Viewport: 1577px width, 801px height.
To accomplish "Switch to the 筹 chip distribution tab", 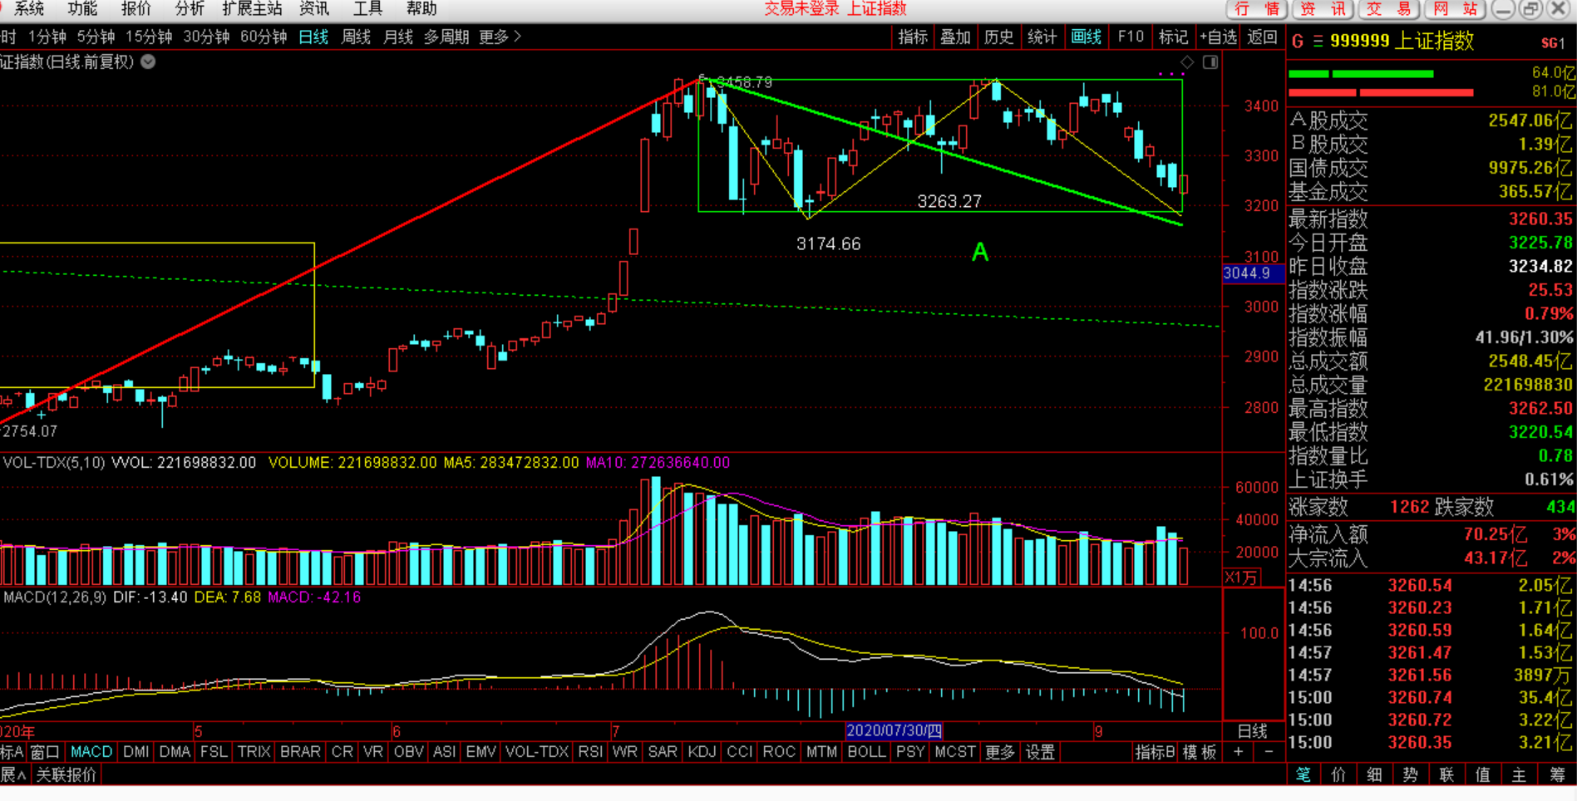I will 1556,774.
